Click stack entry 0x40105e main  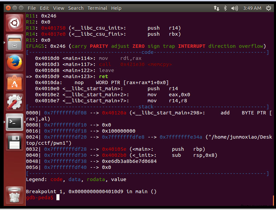pyautogui.click(x=114, y=149)
